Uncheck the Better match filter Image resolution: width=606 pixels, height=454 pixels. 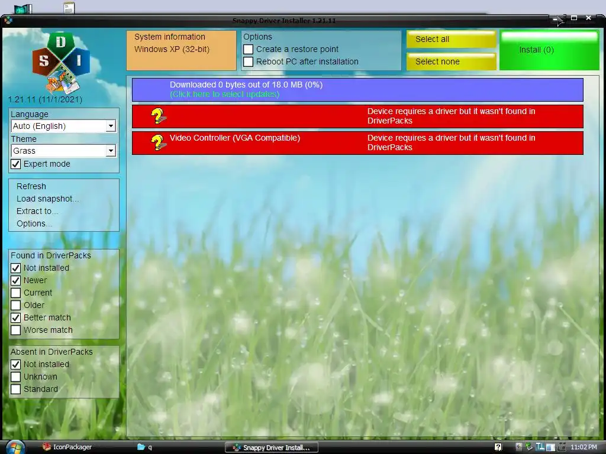click(15, 317)
